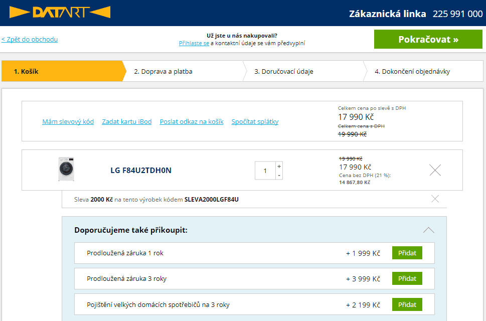Viewport: 486px width, 321px height.
Task: Increase LG F84U2TDH0N quantity with plus
Action: pos(279,166)
